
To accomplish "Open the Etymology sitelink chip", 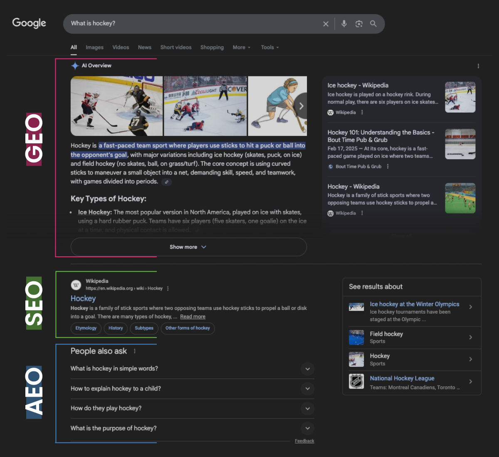I will pos(86,328).
